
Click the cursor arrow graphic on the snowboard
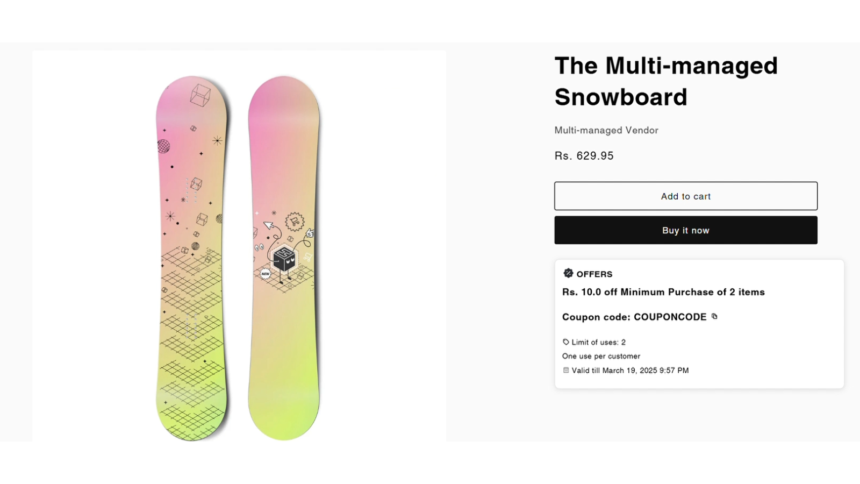click(269, 225)
